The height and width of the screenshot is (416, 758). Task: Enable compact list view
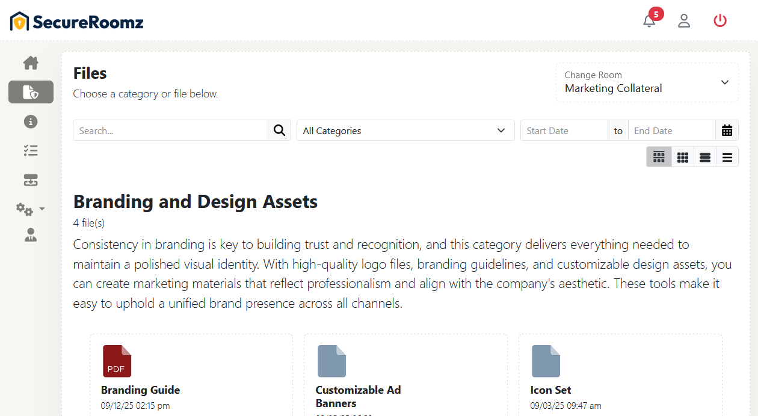727,156
